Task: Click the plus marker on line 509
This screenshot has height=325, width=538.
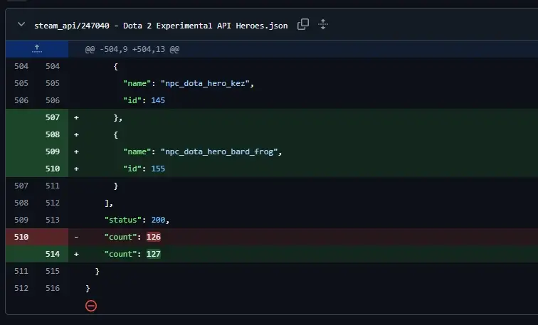Action: pyautogui.click(x=76, y=151)
